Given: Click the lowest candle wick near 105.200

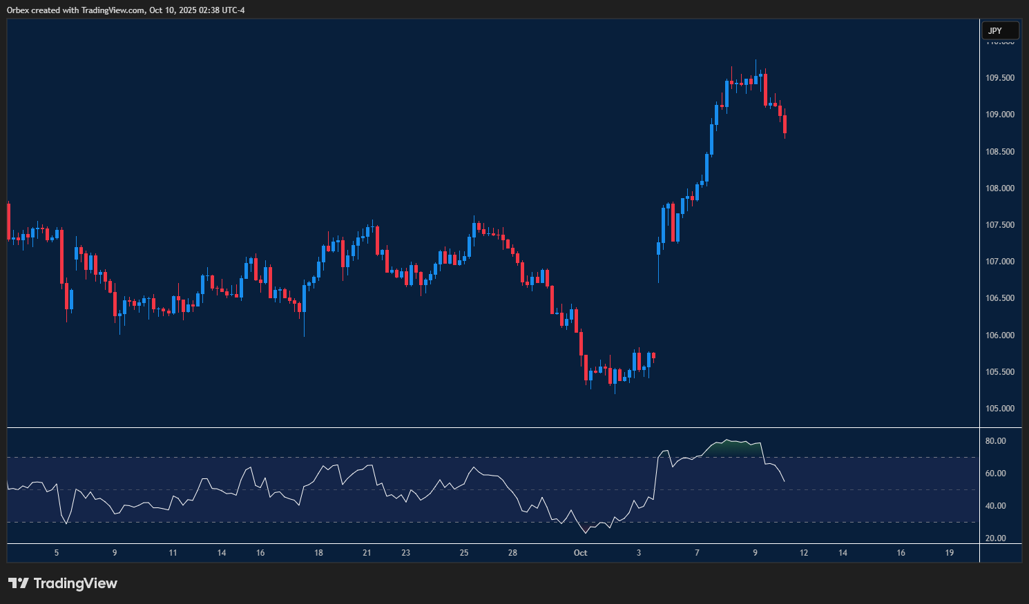Looking at the screenshot, I should (x=615, y=389).
